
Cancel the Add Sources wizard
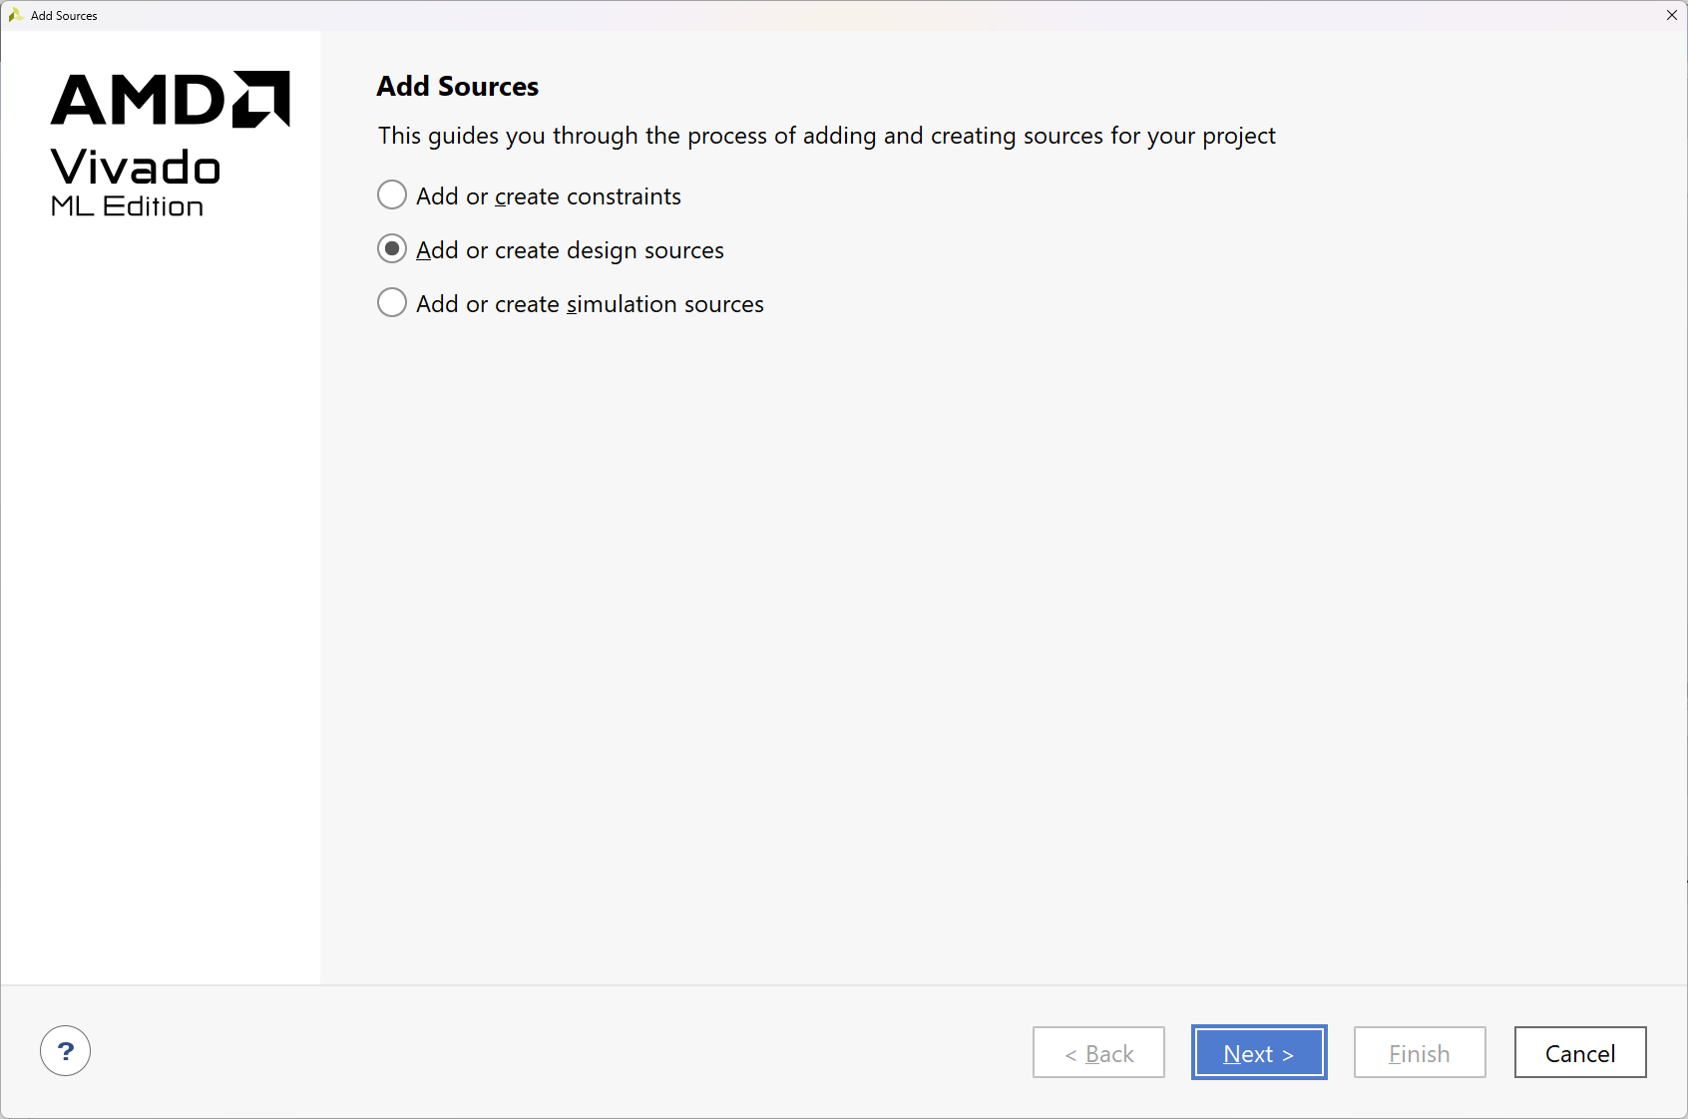click(x=1579, y=1052)
